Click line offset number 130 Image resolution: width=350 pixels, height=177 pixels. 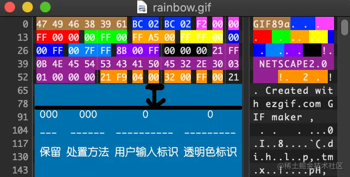coord(20,157)
